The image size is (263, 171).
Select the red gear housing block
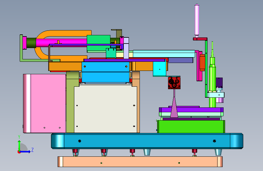pos(174,83)
